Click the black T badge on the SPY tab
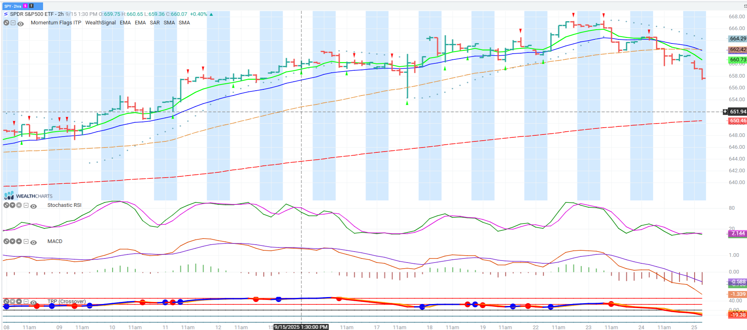The width and height of the screenshot is (747, 330). [x=31, y=6]
